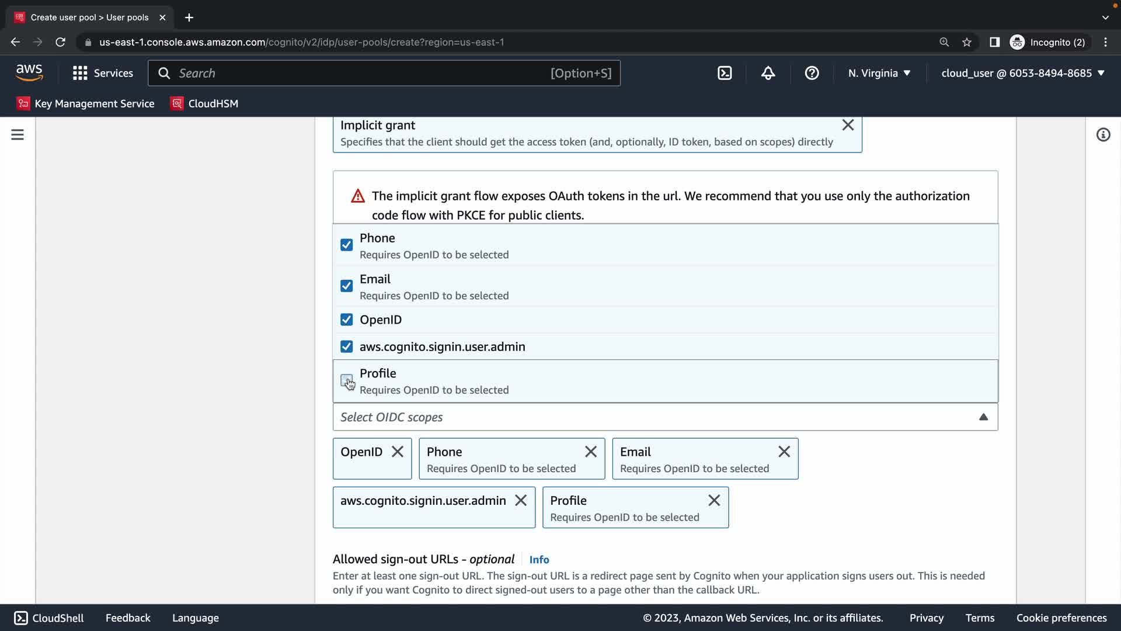Open the help question mark menu
The height and width of the screenshot is (631, 1121).
pyautogui.click(x=812, y=73)
